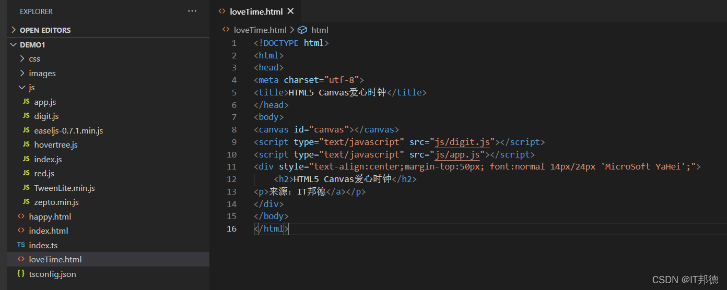Click the JS icon beside digit.js
The width and height of the screenshot is (727, 290).
[x=26, y=116]
